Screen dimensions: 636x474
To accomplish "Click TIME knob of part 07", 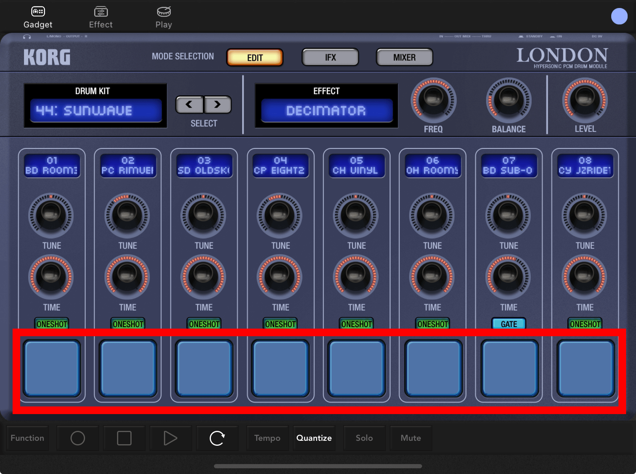I will [508, 277].
